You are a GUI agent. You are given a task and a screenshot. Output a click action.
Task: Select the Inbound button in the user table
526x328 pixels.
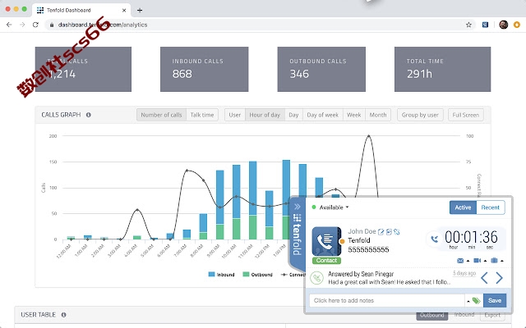(464, 315)
